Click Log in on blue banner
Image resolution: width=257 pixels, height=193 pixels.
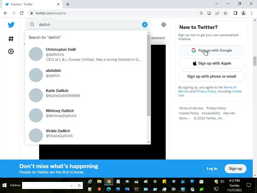click(x=212, y=169)
